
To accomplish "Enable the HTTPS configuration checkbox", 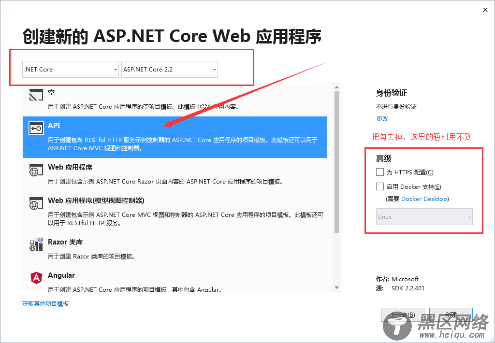I will pos(380,172).
